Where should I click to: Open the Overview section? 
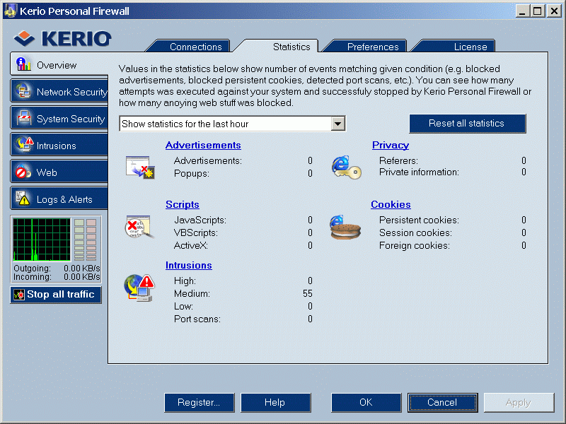coord(59,64)
